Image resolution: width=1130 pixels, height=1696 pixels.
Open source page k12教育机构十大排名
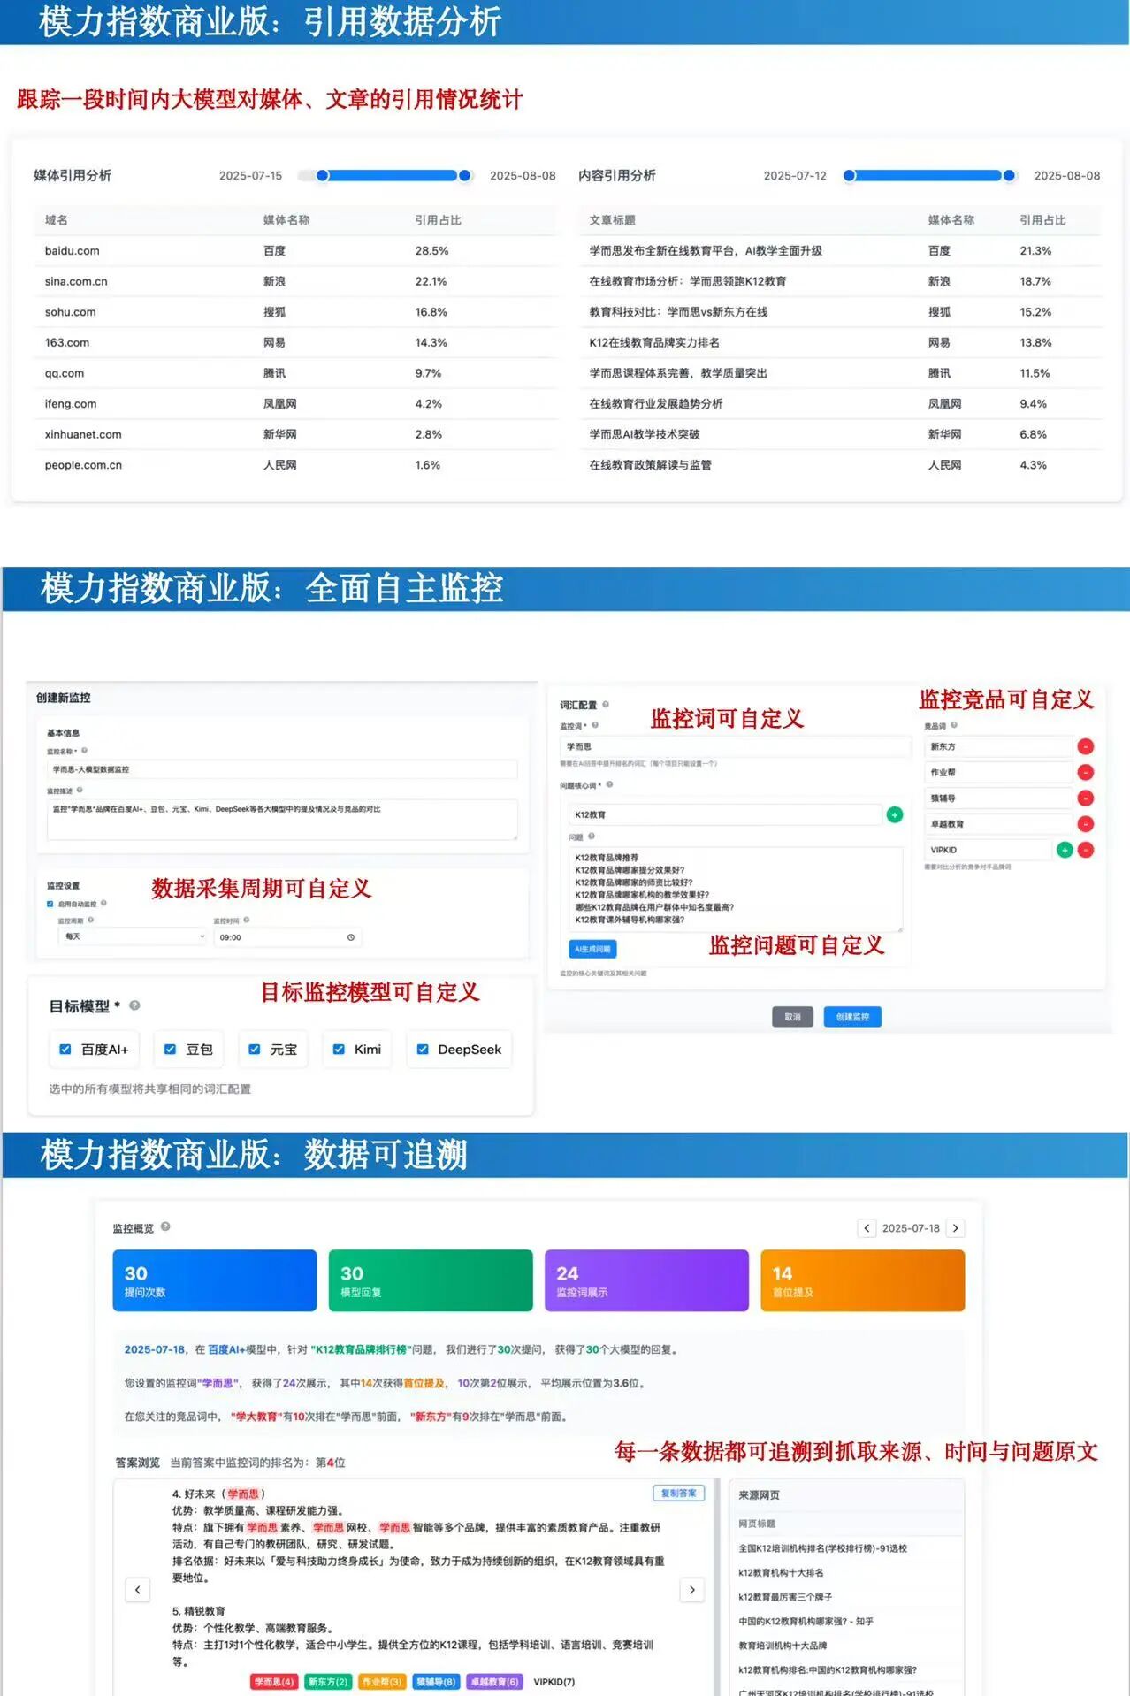(x=781, y=1572)
